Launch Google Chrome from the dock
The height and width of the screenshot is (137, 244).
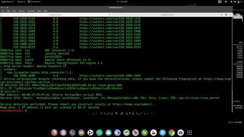pyautogui.click(x=172, y=133)
